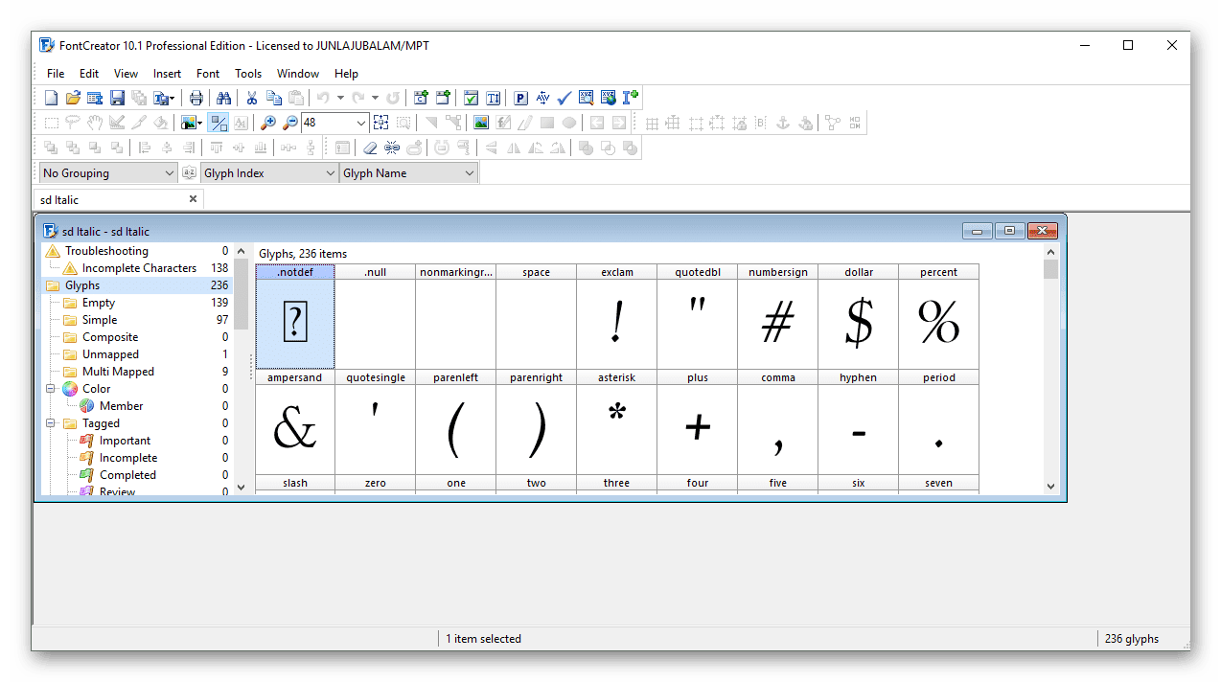This screenshot has width=1221, height=682.
Task: Click the Save icon
Action: (x=117, y=97)
